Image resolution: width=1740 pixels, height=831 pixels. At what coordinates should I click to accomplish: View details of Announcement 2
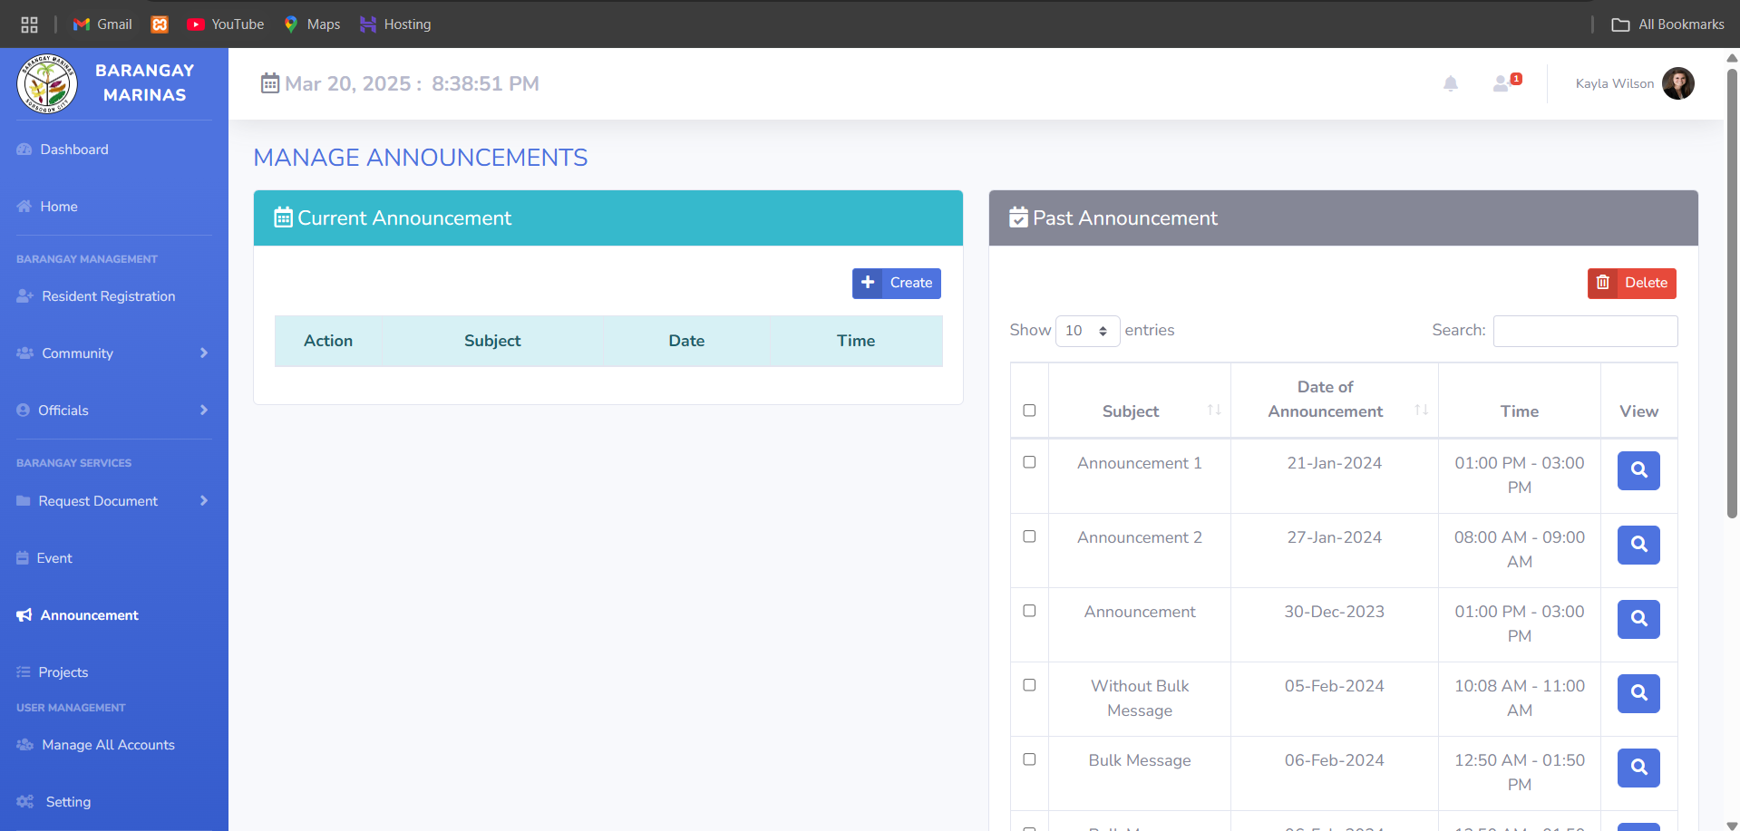pos(1638,545)
